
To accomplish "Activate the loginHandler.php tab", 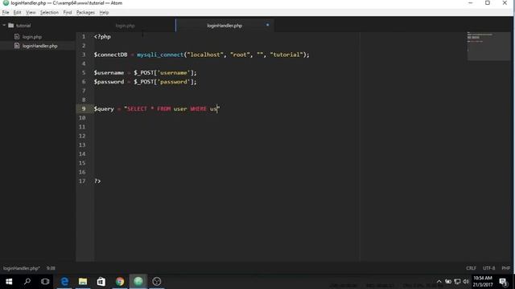I will pos(225,26).
